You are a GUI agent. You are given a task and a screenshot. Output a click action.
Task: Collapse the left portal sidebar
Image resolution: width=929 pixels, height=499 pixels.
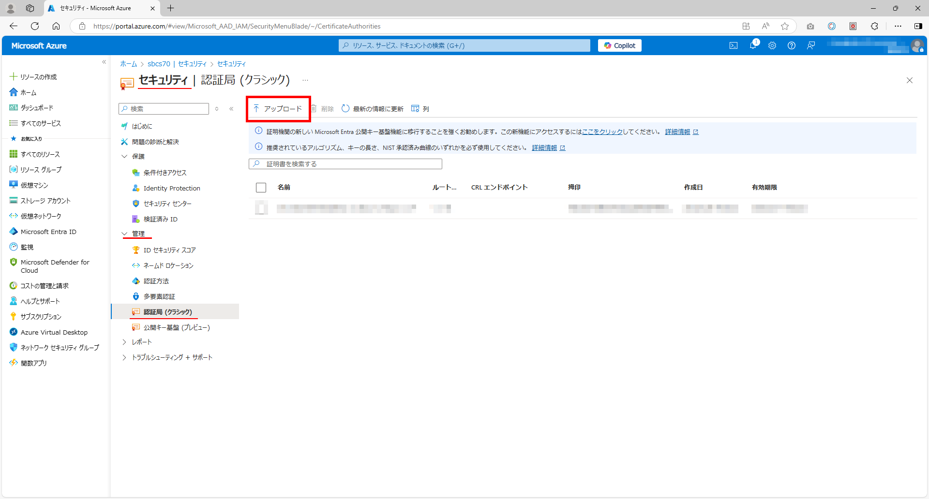pos(104,62)
